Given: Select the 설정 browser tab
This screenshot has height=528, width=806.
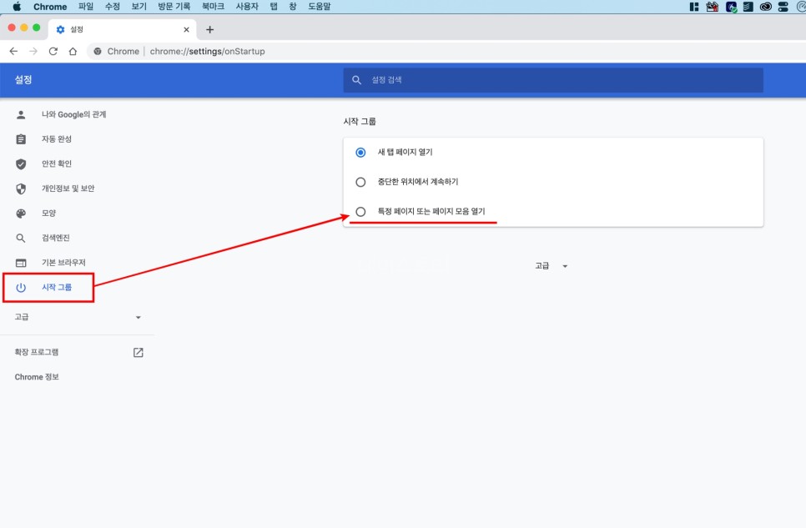Looking at the screenshot, I should (x=123, y=29).
